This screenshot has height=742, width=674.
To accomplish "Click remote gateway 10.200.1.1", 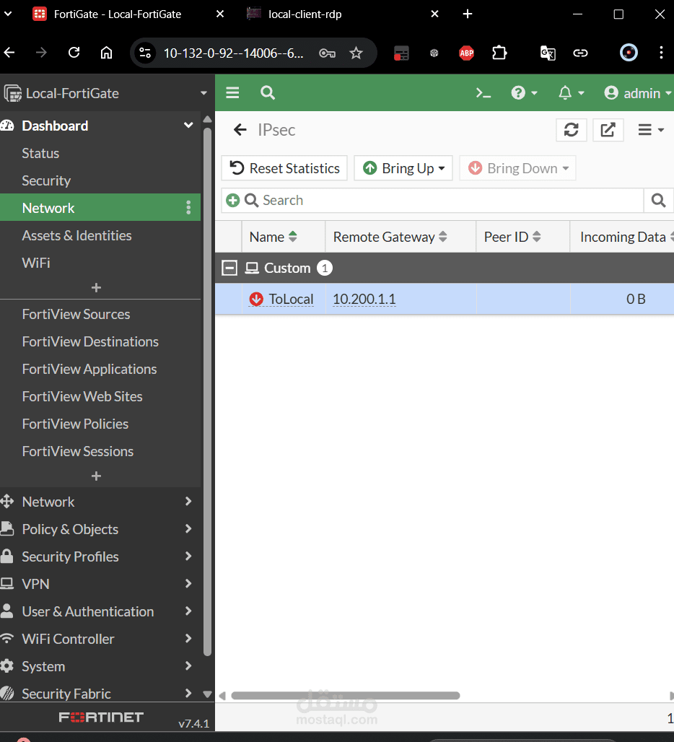I will click(364, 299).
